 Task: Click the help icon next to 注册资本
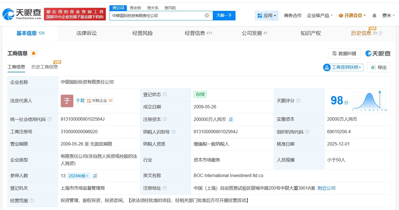pyautogui.click(x=165, y=119)
